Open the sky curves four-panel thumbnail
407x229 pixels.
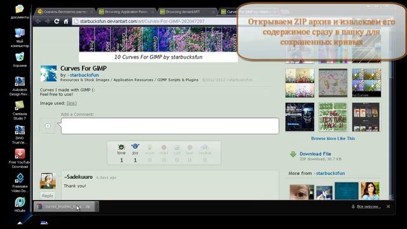coord(366,83)
